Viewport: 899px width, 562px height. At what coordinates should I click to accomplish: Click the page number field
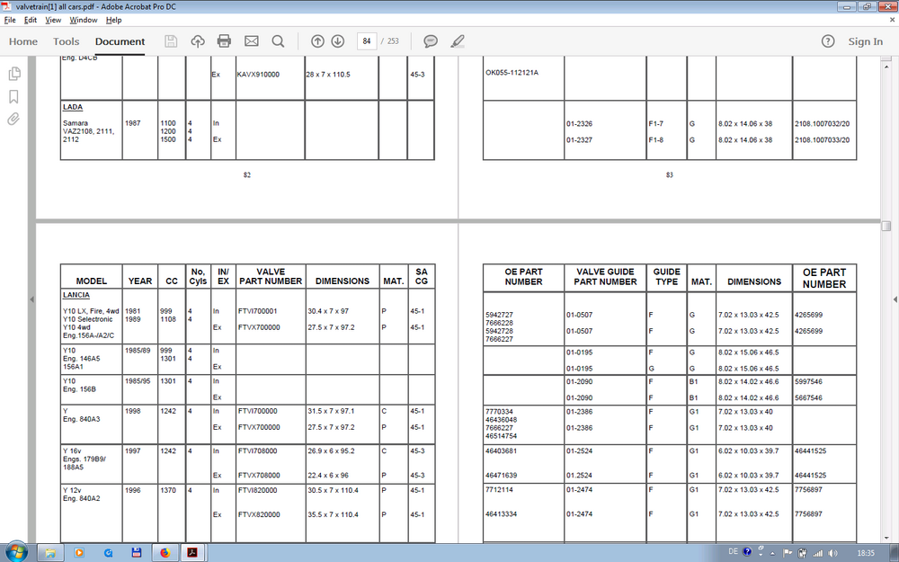click(367, 41)
